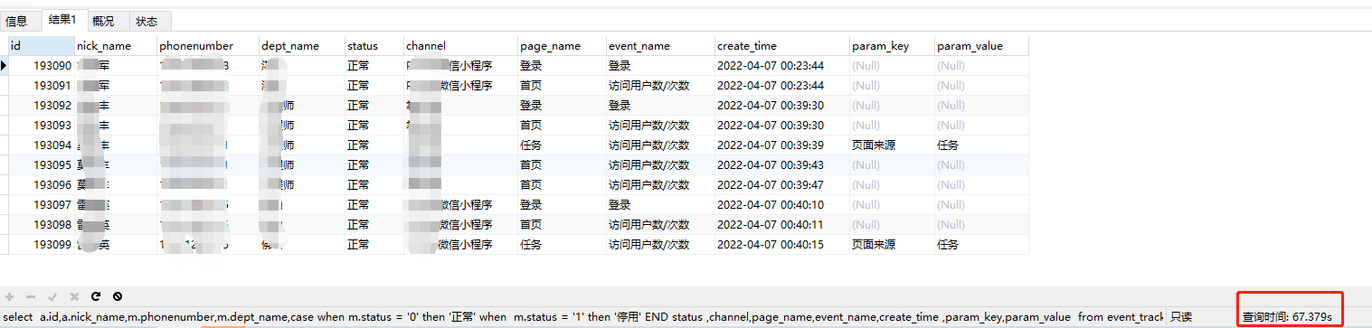Select the id cell 193096
The width and height of the screenshot is (1372, 328).
click(x=42, y=185)
